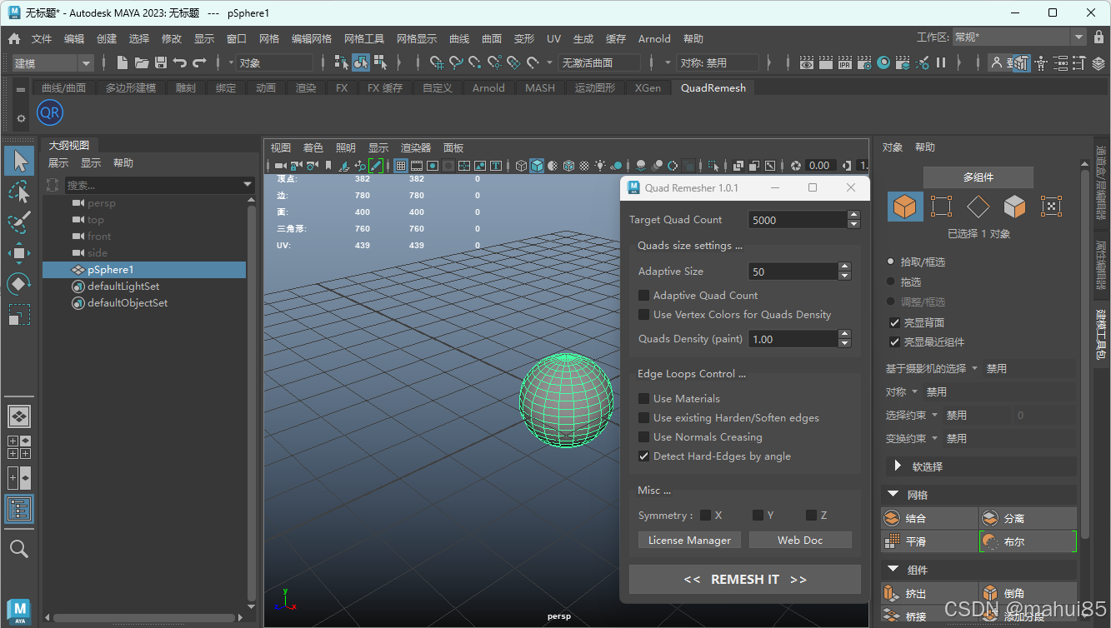This screenshot has height=628, width=1111.
Task: Save the scene with the floppy disk icon
Action: coord(161,62)
